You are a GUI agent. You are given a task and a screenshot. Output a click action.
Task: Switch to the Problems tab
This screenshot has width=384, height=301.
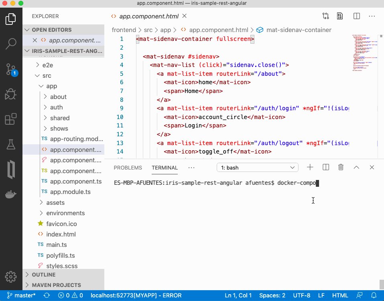click(128, 168)
